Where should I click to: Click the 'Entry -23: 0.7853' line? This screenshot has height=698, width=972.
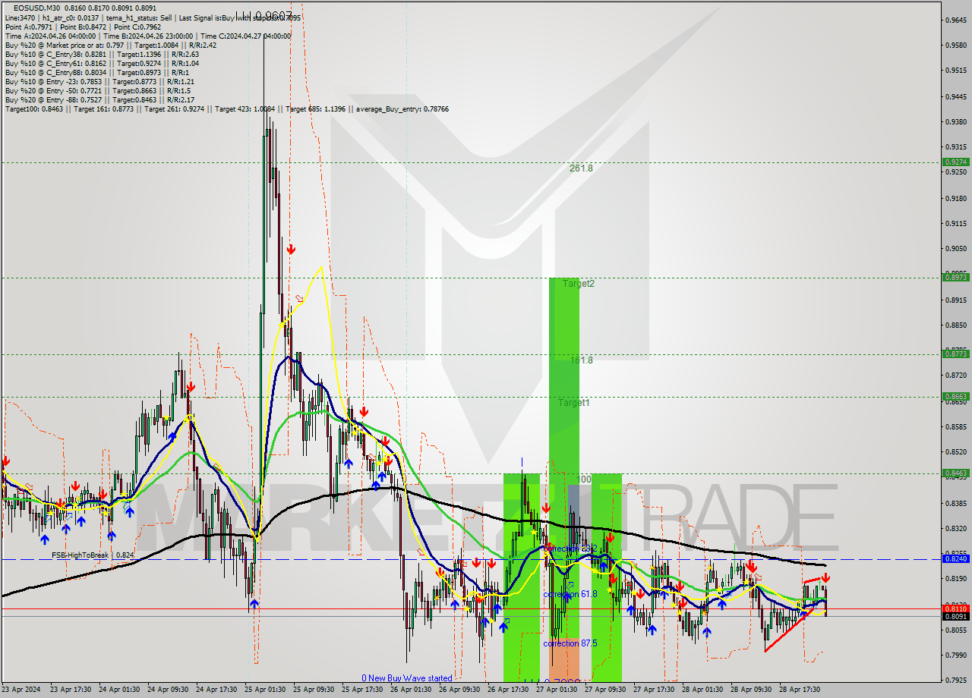click(99, 81)
